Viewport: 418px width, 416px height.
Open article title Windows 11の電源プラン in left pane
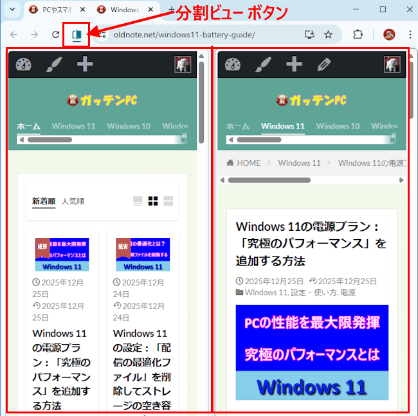pyautogui.click(x=62, y=370)
